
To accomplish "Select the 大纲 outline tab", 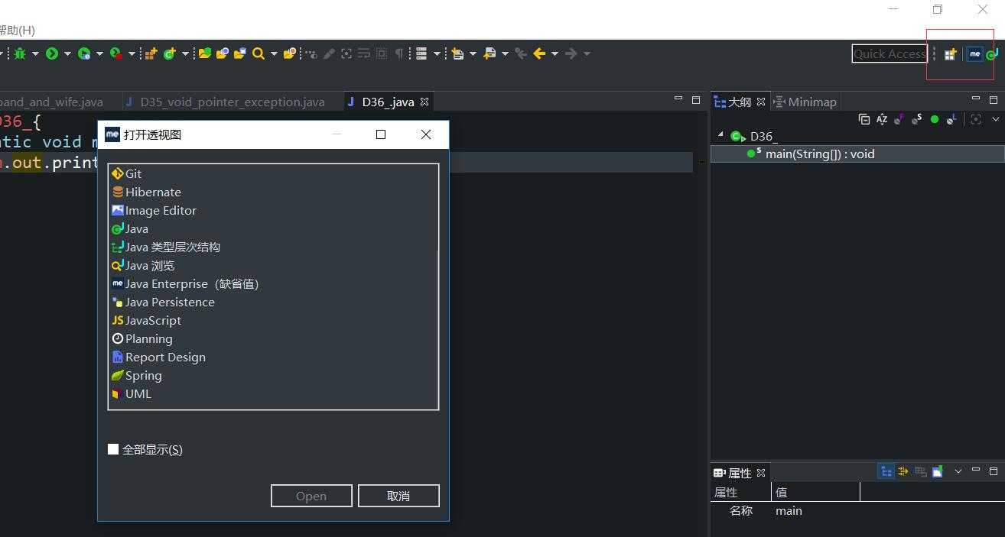I will coord(739,102).
